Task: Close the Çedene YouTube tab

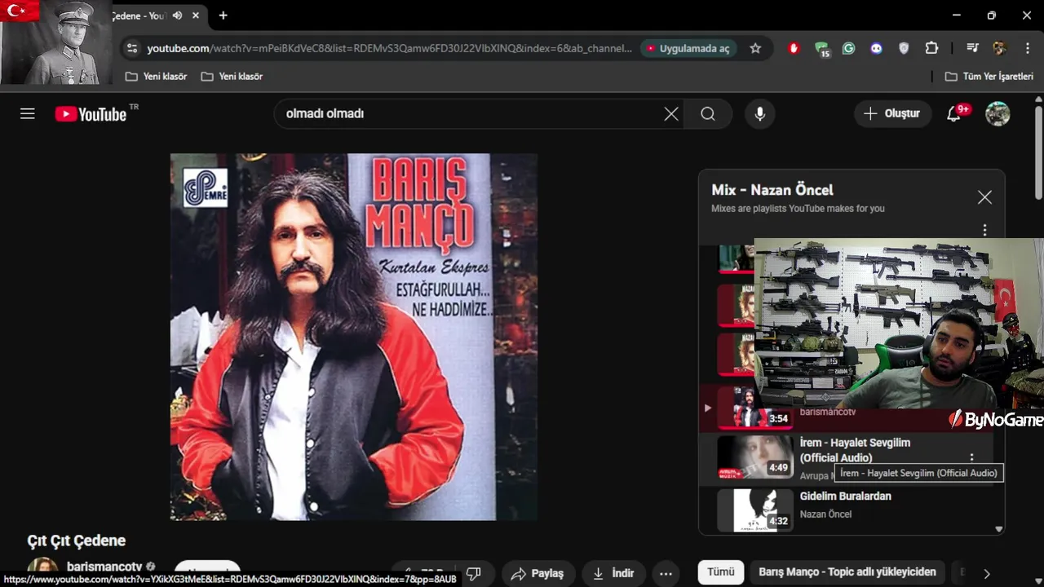Action: pos(196,15)
